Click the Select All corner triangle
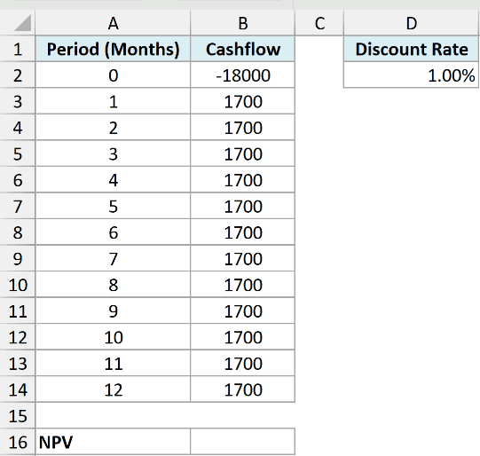 [22, 23]
